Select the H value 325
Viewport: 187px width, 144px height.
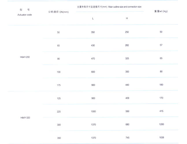127,58
